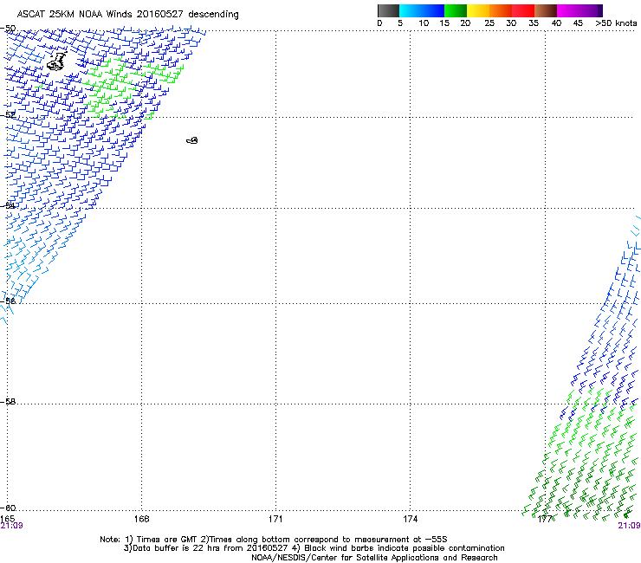Screen dimensions: 641x563
Task: Click the '0' legend scale label
Action: [379, 23]
